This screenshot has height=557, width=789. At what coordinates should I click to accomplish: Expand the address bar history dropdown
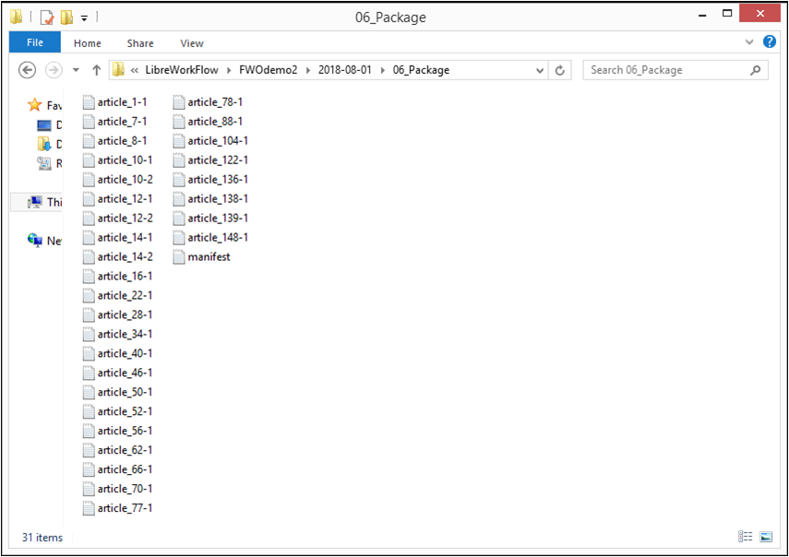click(540, 70)
